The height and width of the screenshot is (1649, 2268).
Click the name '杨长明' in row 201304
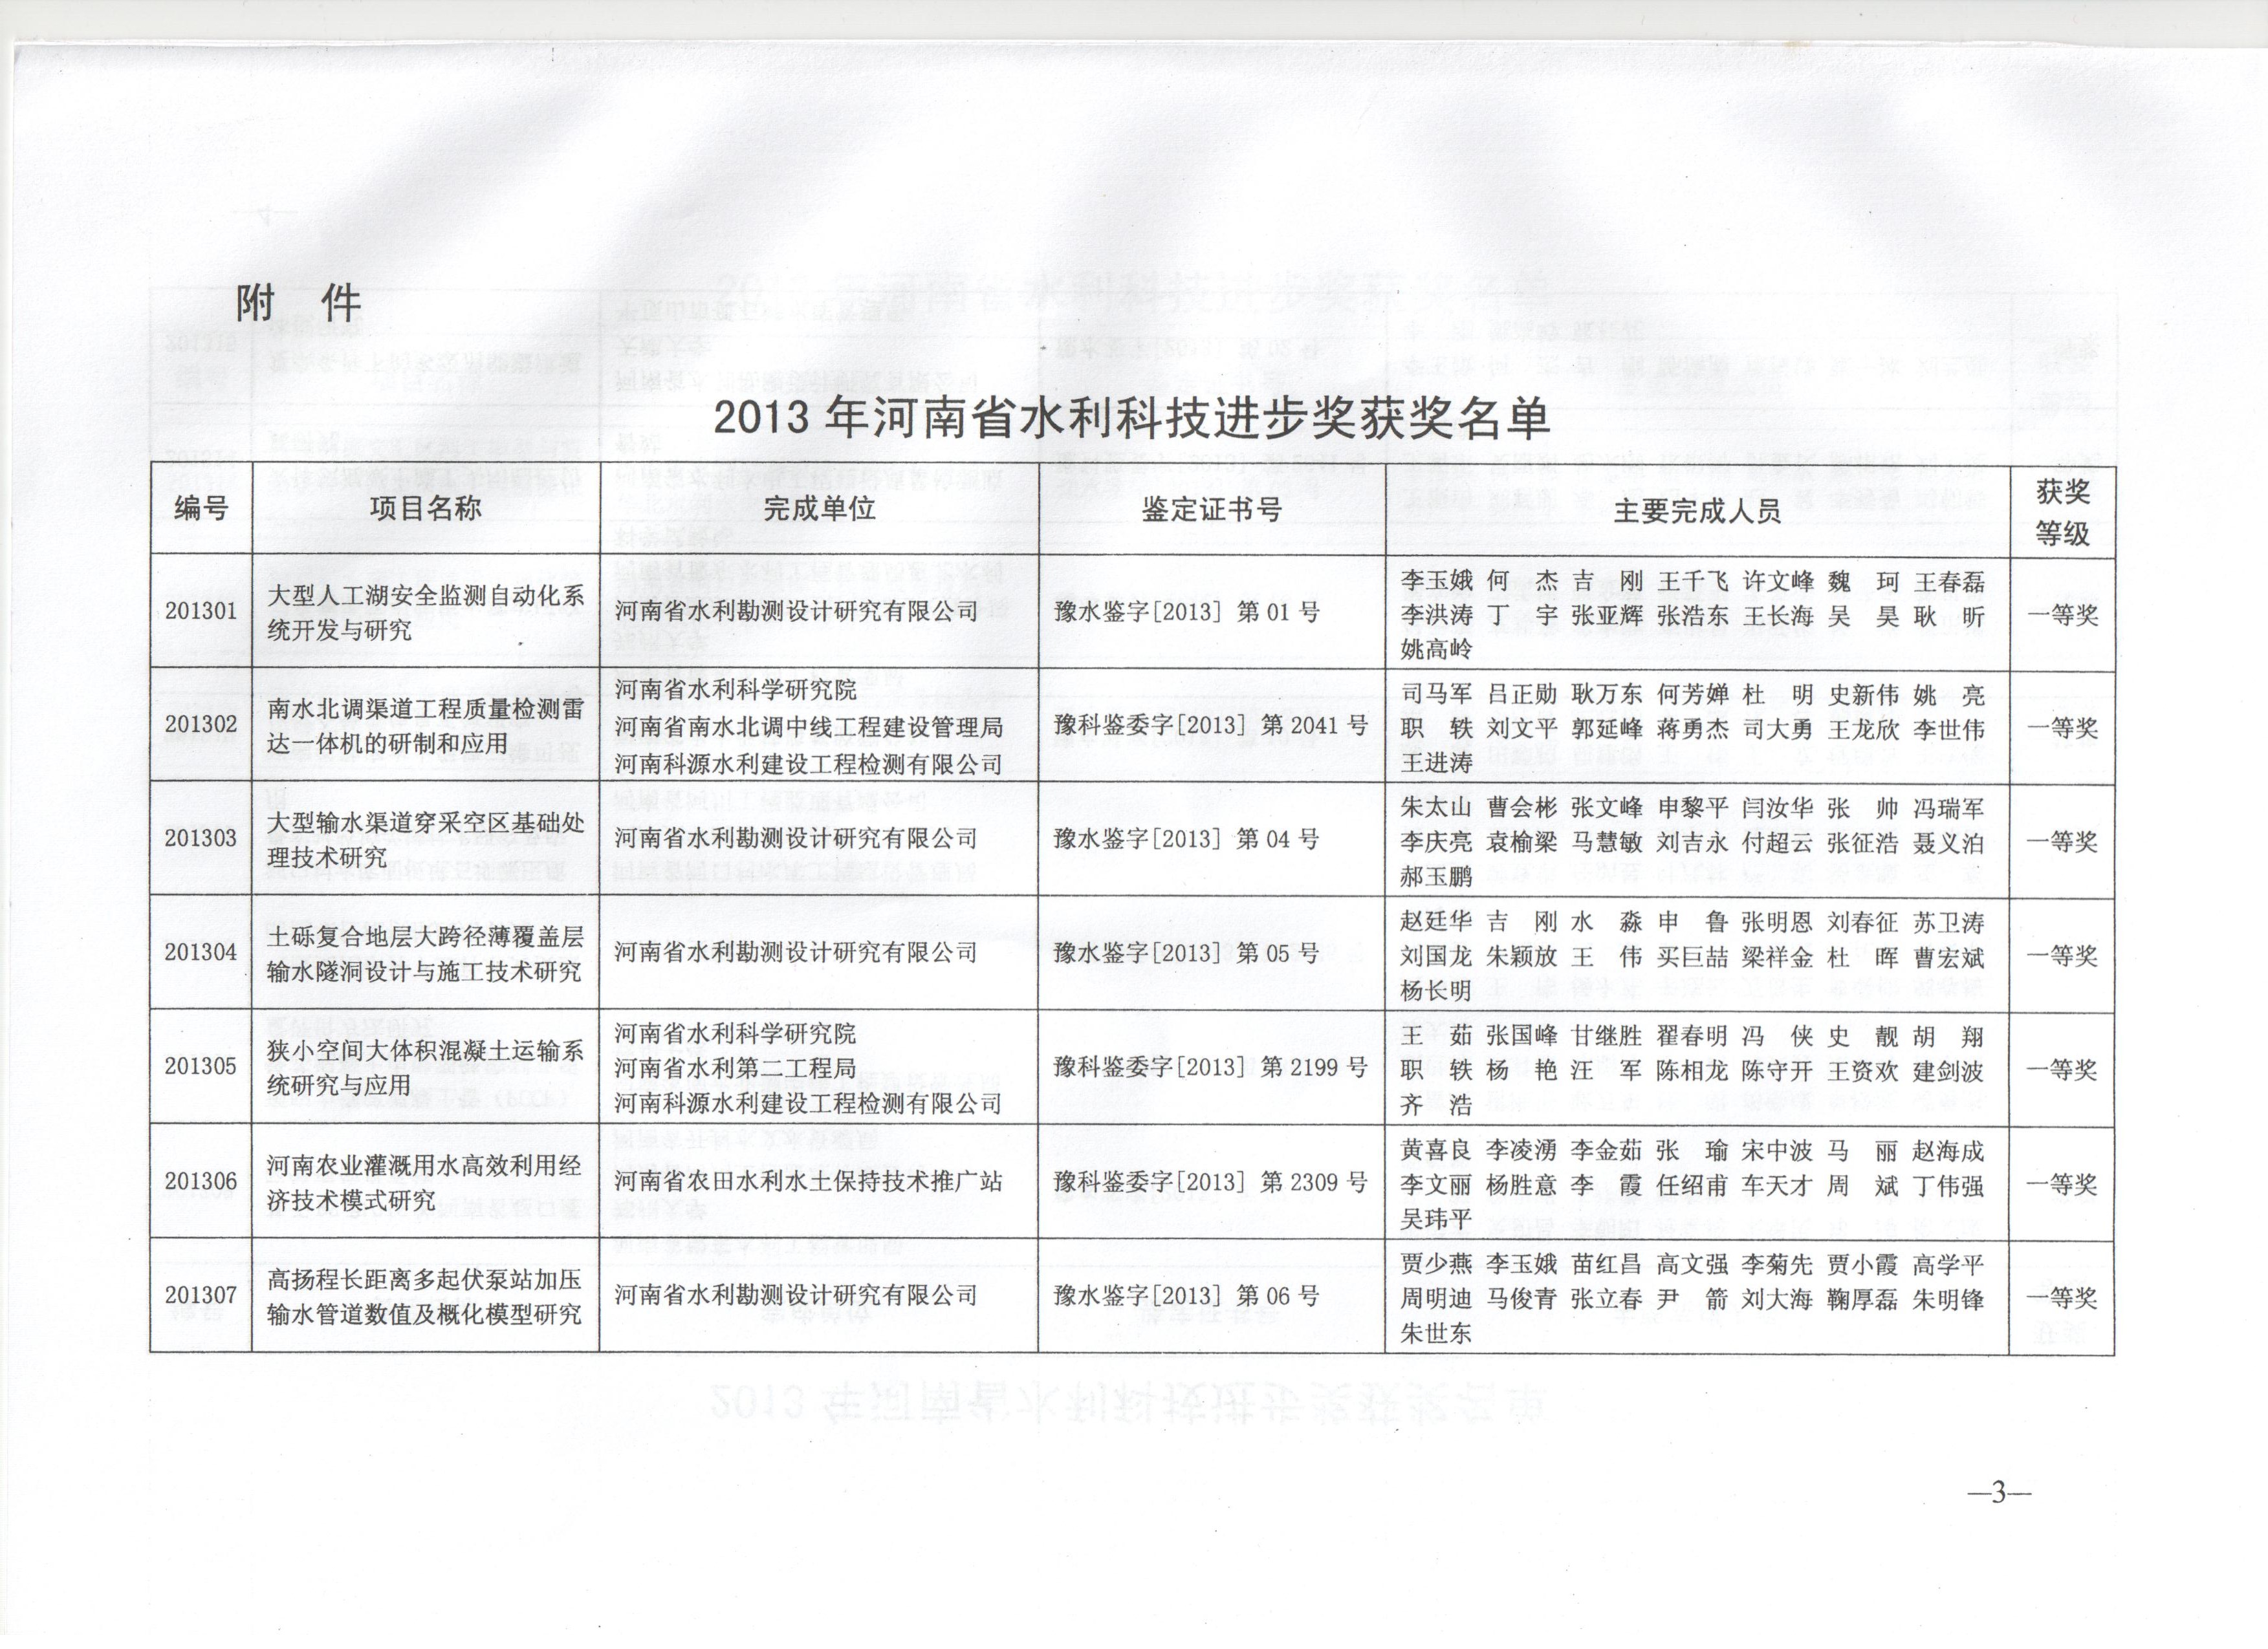point(1436,991)
